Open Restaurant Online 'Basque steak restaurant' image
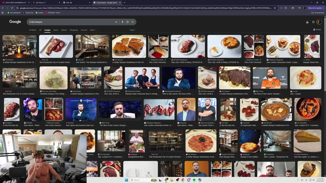The width and height of the screenshot is (326, 183). [x=142, y=78]
